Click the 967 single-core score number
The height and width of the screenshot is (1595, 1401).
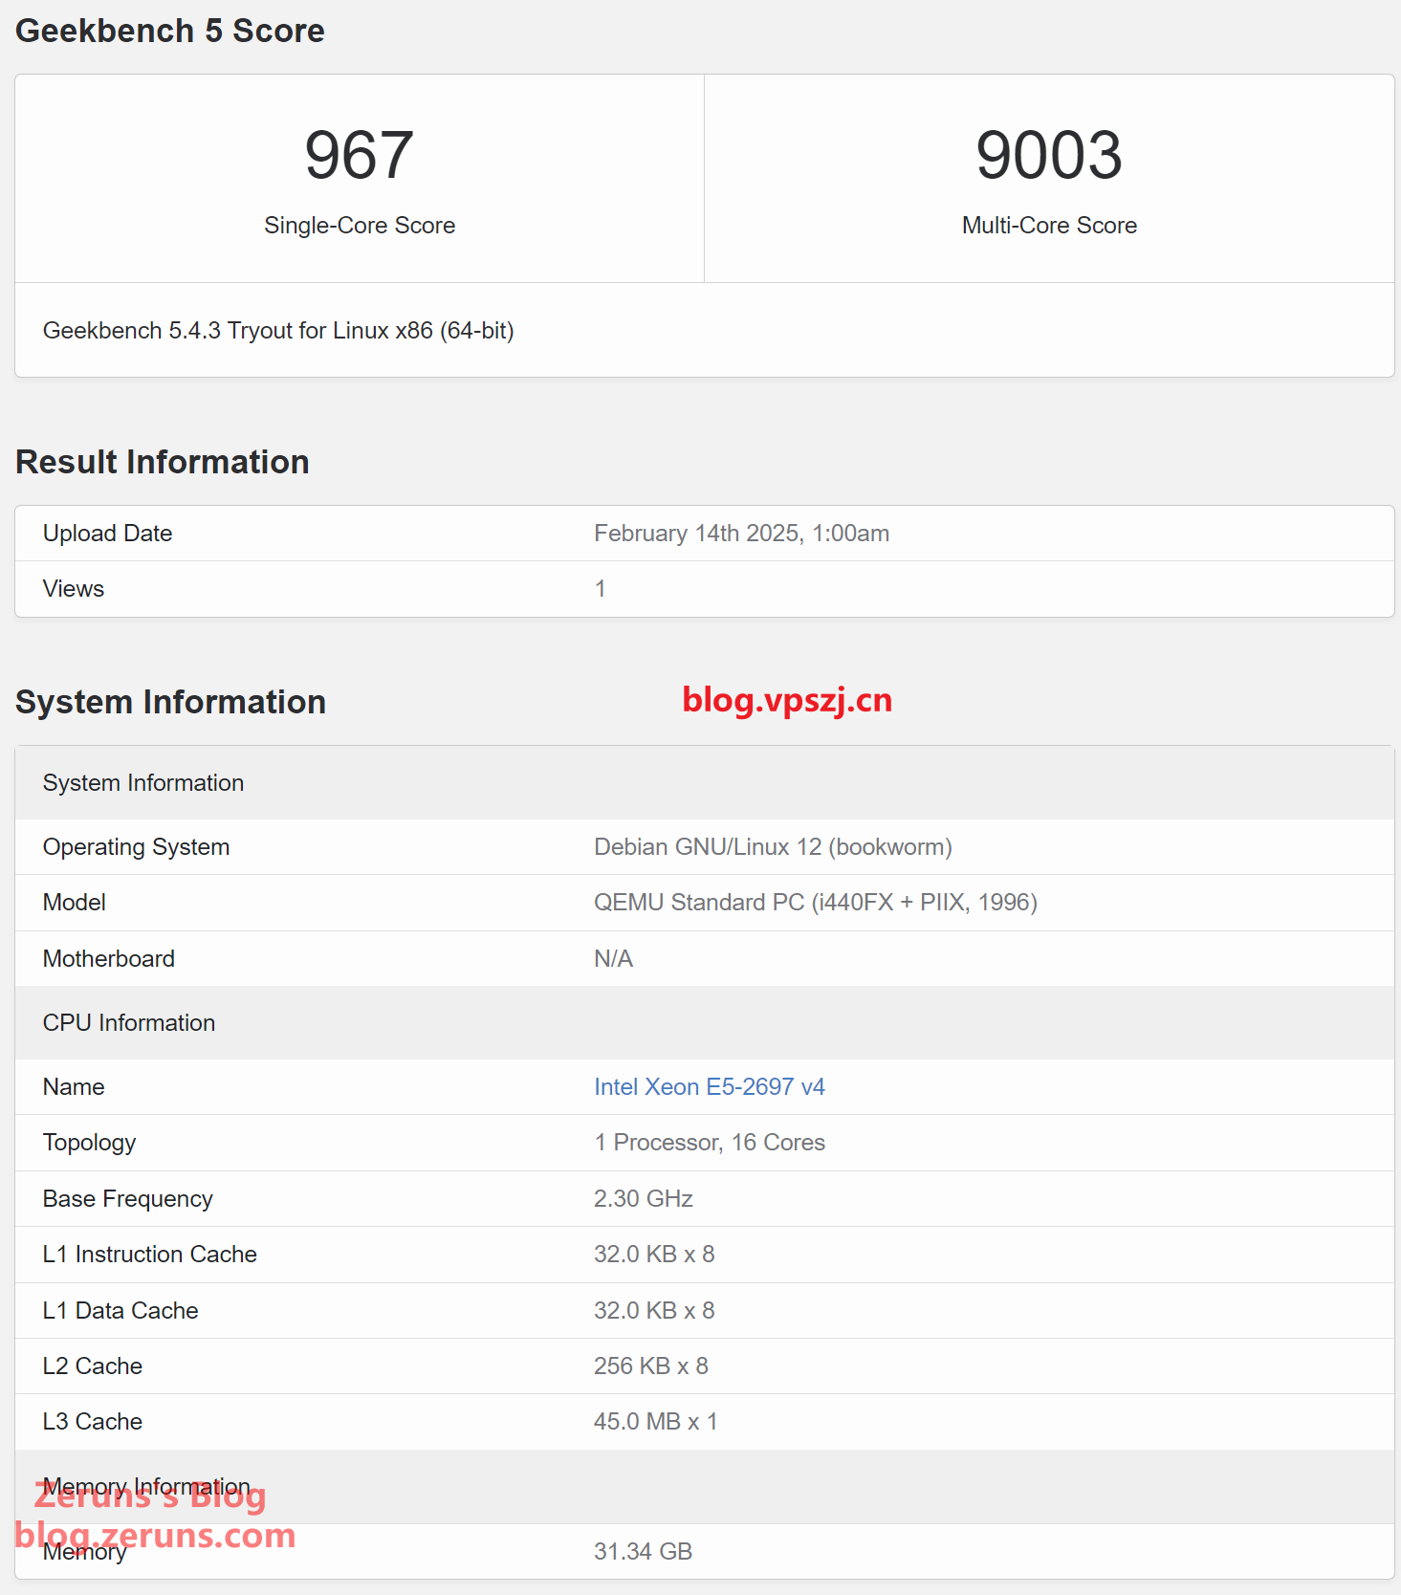coord(359,155)
